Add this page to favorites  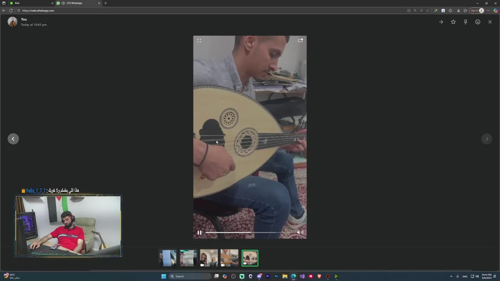tap(428, 11)
